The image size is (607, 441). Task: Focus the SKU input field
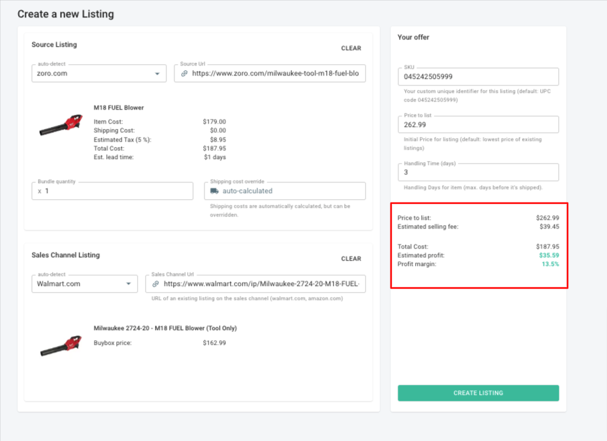(478, 77)
